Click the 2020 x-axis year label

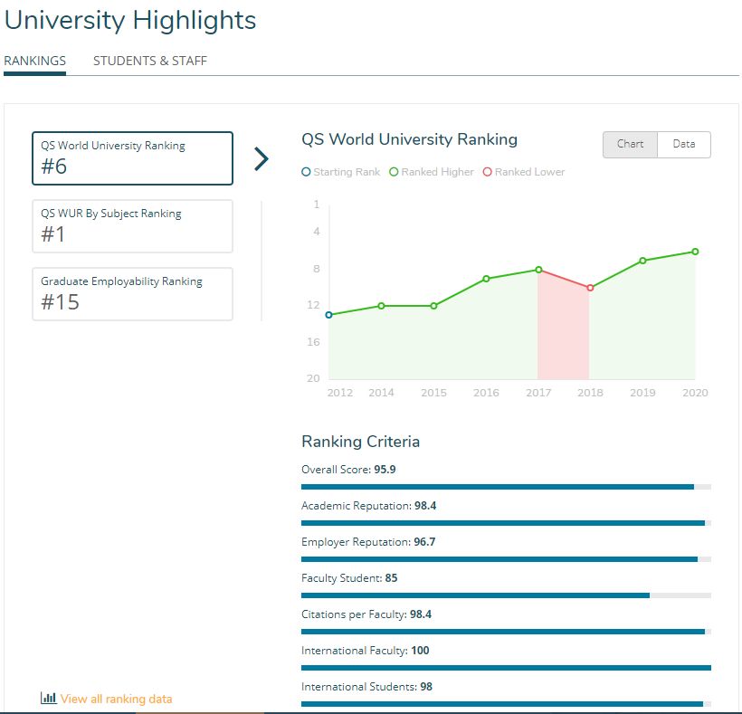coord(695,393)
